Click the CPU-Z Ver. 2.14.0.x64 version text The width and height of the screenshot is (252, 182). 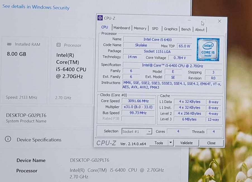point(133,144)
